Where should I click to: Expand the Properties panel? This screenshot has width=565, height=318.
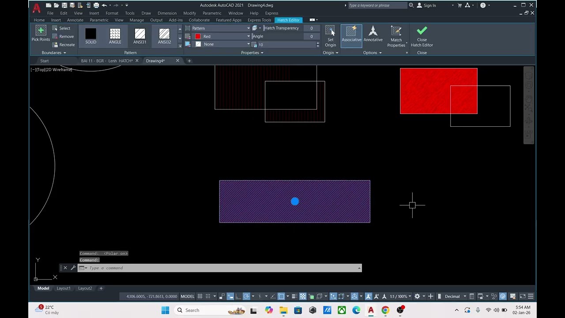coord(252,53)
